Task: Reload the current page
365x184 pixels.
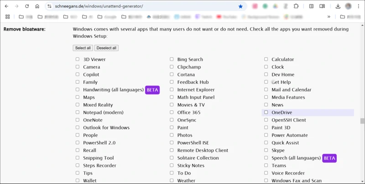Action: click(x=27, y=6)
